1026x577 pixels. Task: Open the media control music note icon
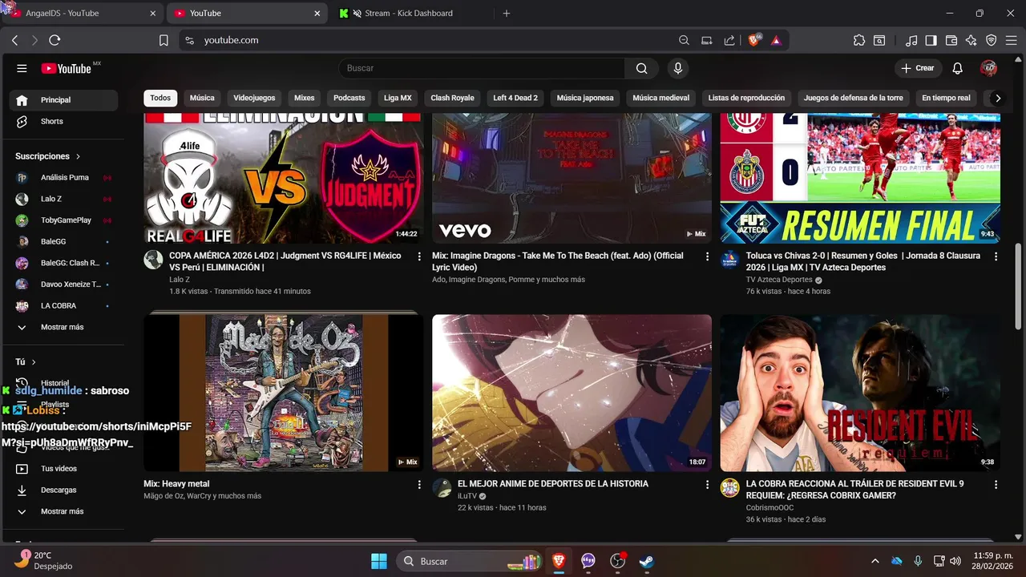click(x=911, y=40)
